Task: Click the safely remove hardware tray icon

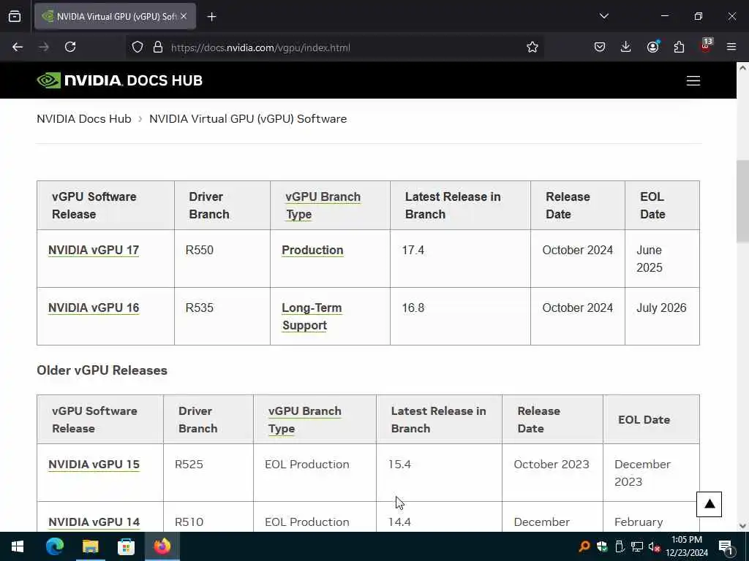Action: point(620,546)
